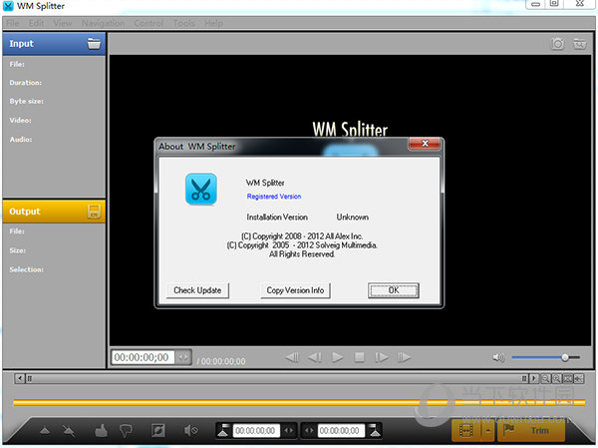Viewport: 598px width, 448px height.
Task: Click the 'Byte size:' label in Input
Action: point(26,101)
